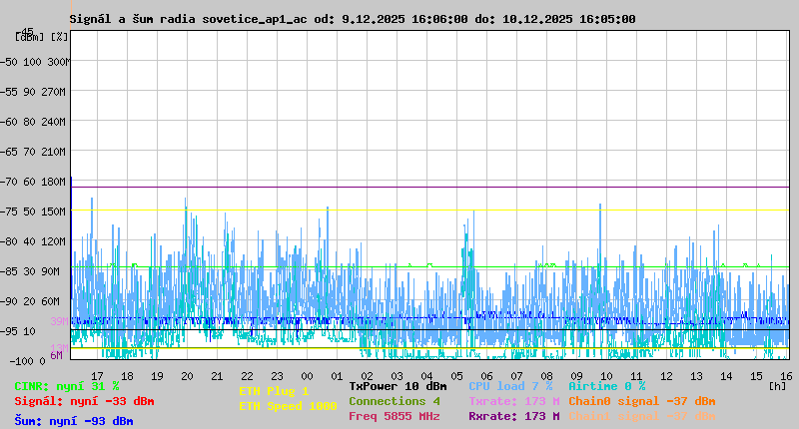The height and width of the screenshot is (429, 799).
Task: Click the chart title with sovetice_ap1_ac
Action: click(352, 19)
